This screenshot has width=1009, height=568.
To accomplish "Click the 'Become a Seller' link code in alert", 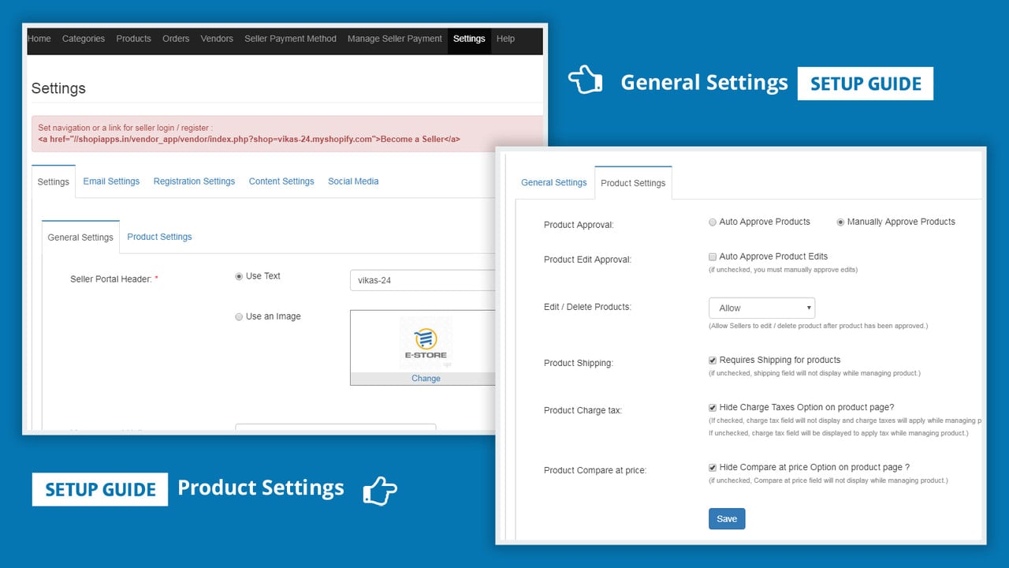I will [x=249, y=139].
